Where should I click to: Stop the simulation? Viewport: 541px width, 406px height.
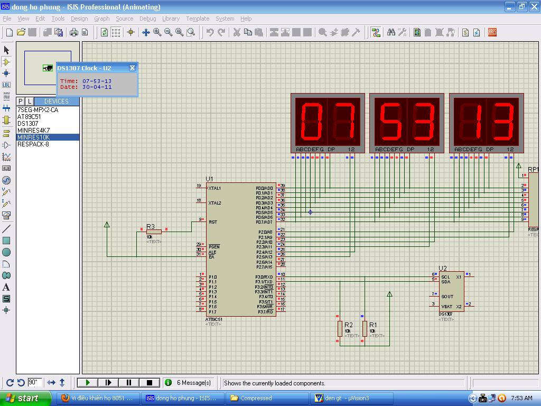tap(149, 382)
